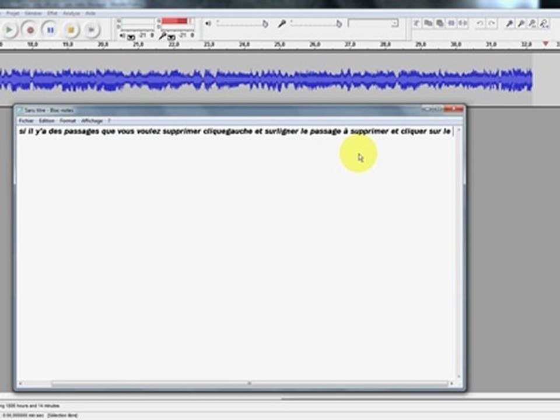560x420 pixels.
Task: Click the Notepad horizontal scrollbar right arrow
Action: click(x=452, y=384)
